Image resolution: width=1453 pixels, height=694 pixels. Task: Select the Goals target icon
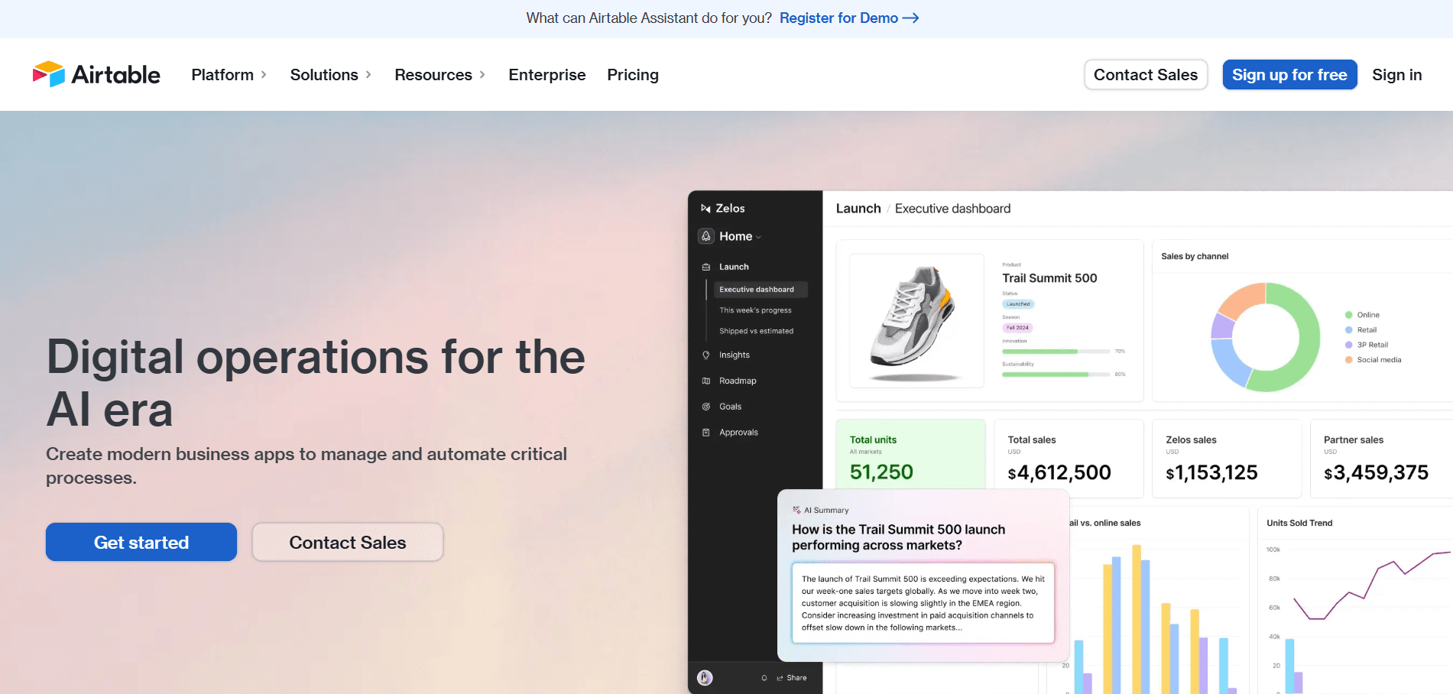point(706,406)
